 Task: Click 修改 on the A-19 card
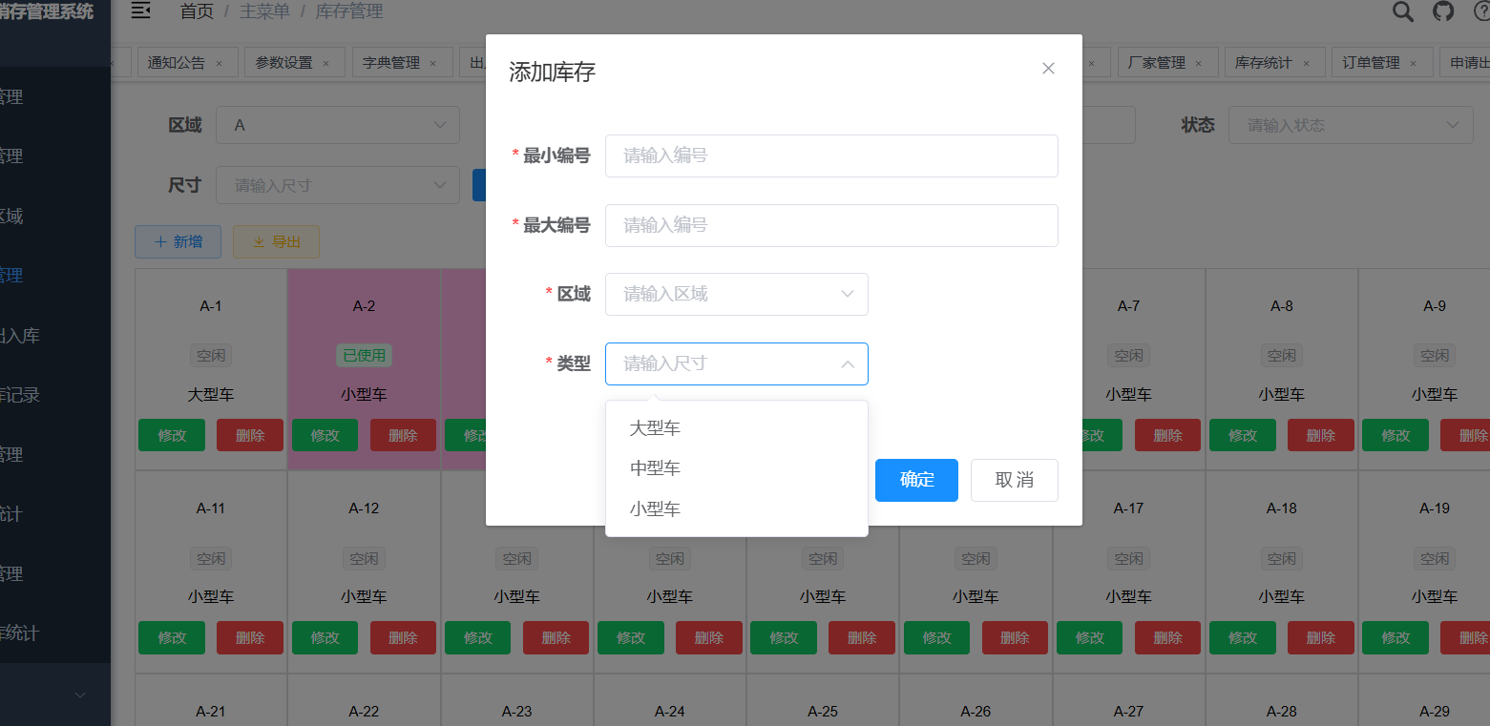pos(1396,637)
